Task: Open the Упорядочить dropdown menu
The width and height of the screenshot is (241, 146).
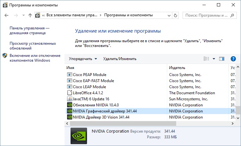Action: [x=83, y=59]
